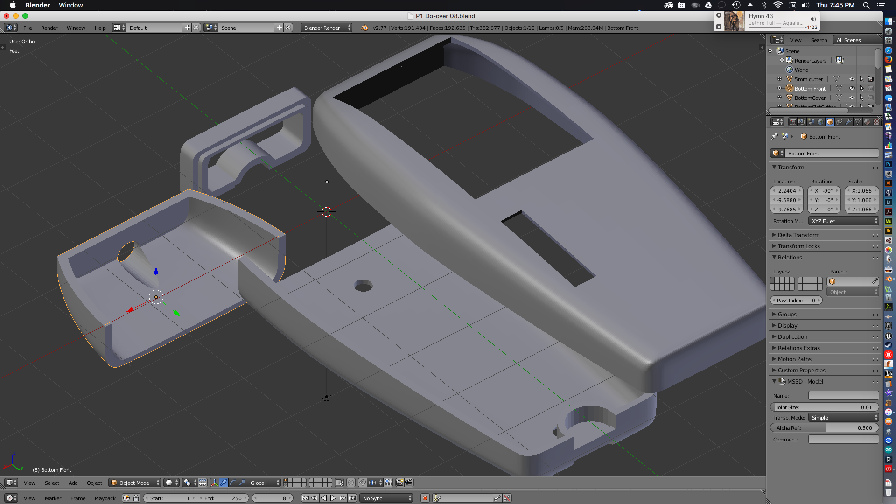Open the Texture properties tab
This screenshot has width=896, height=504.
[x=876, y=122]
